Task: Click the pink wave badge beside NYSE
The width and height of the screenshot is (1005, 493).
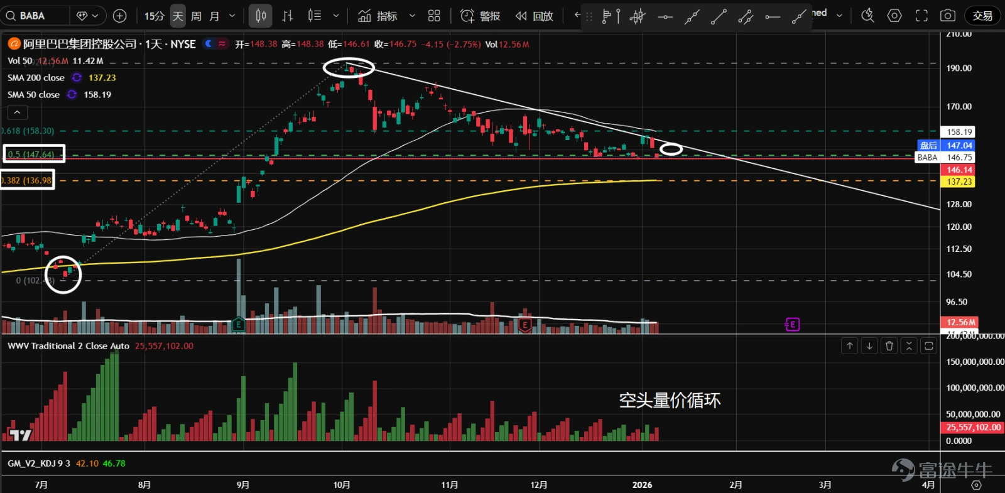Action: [222, 44]
